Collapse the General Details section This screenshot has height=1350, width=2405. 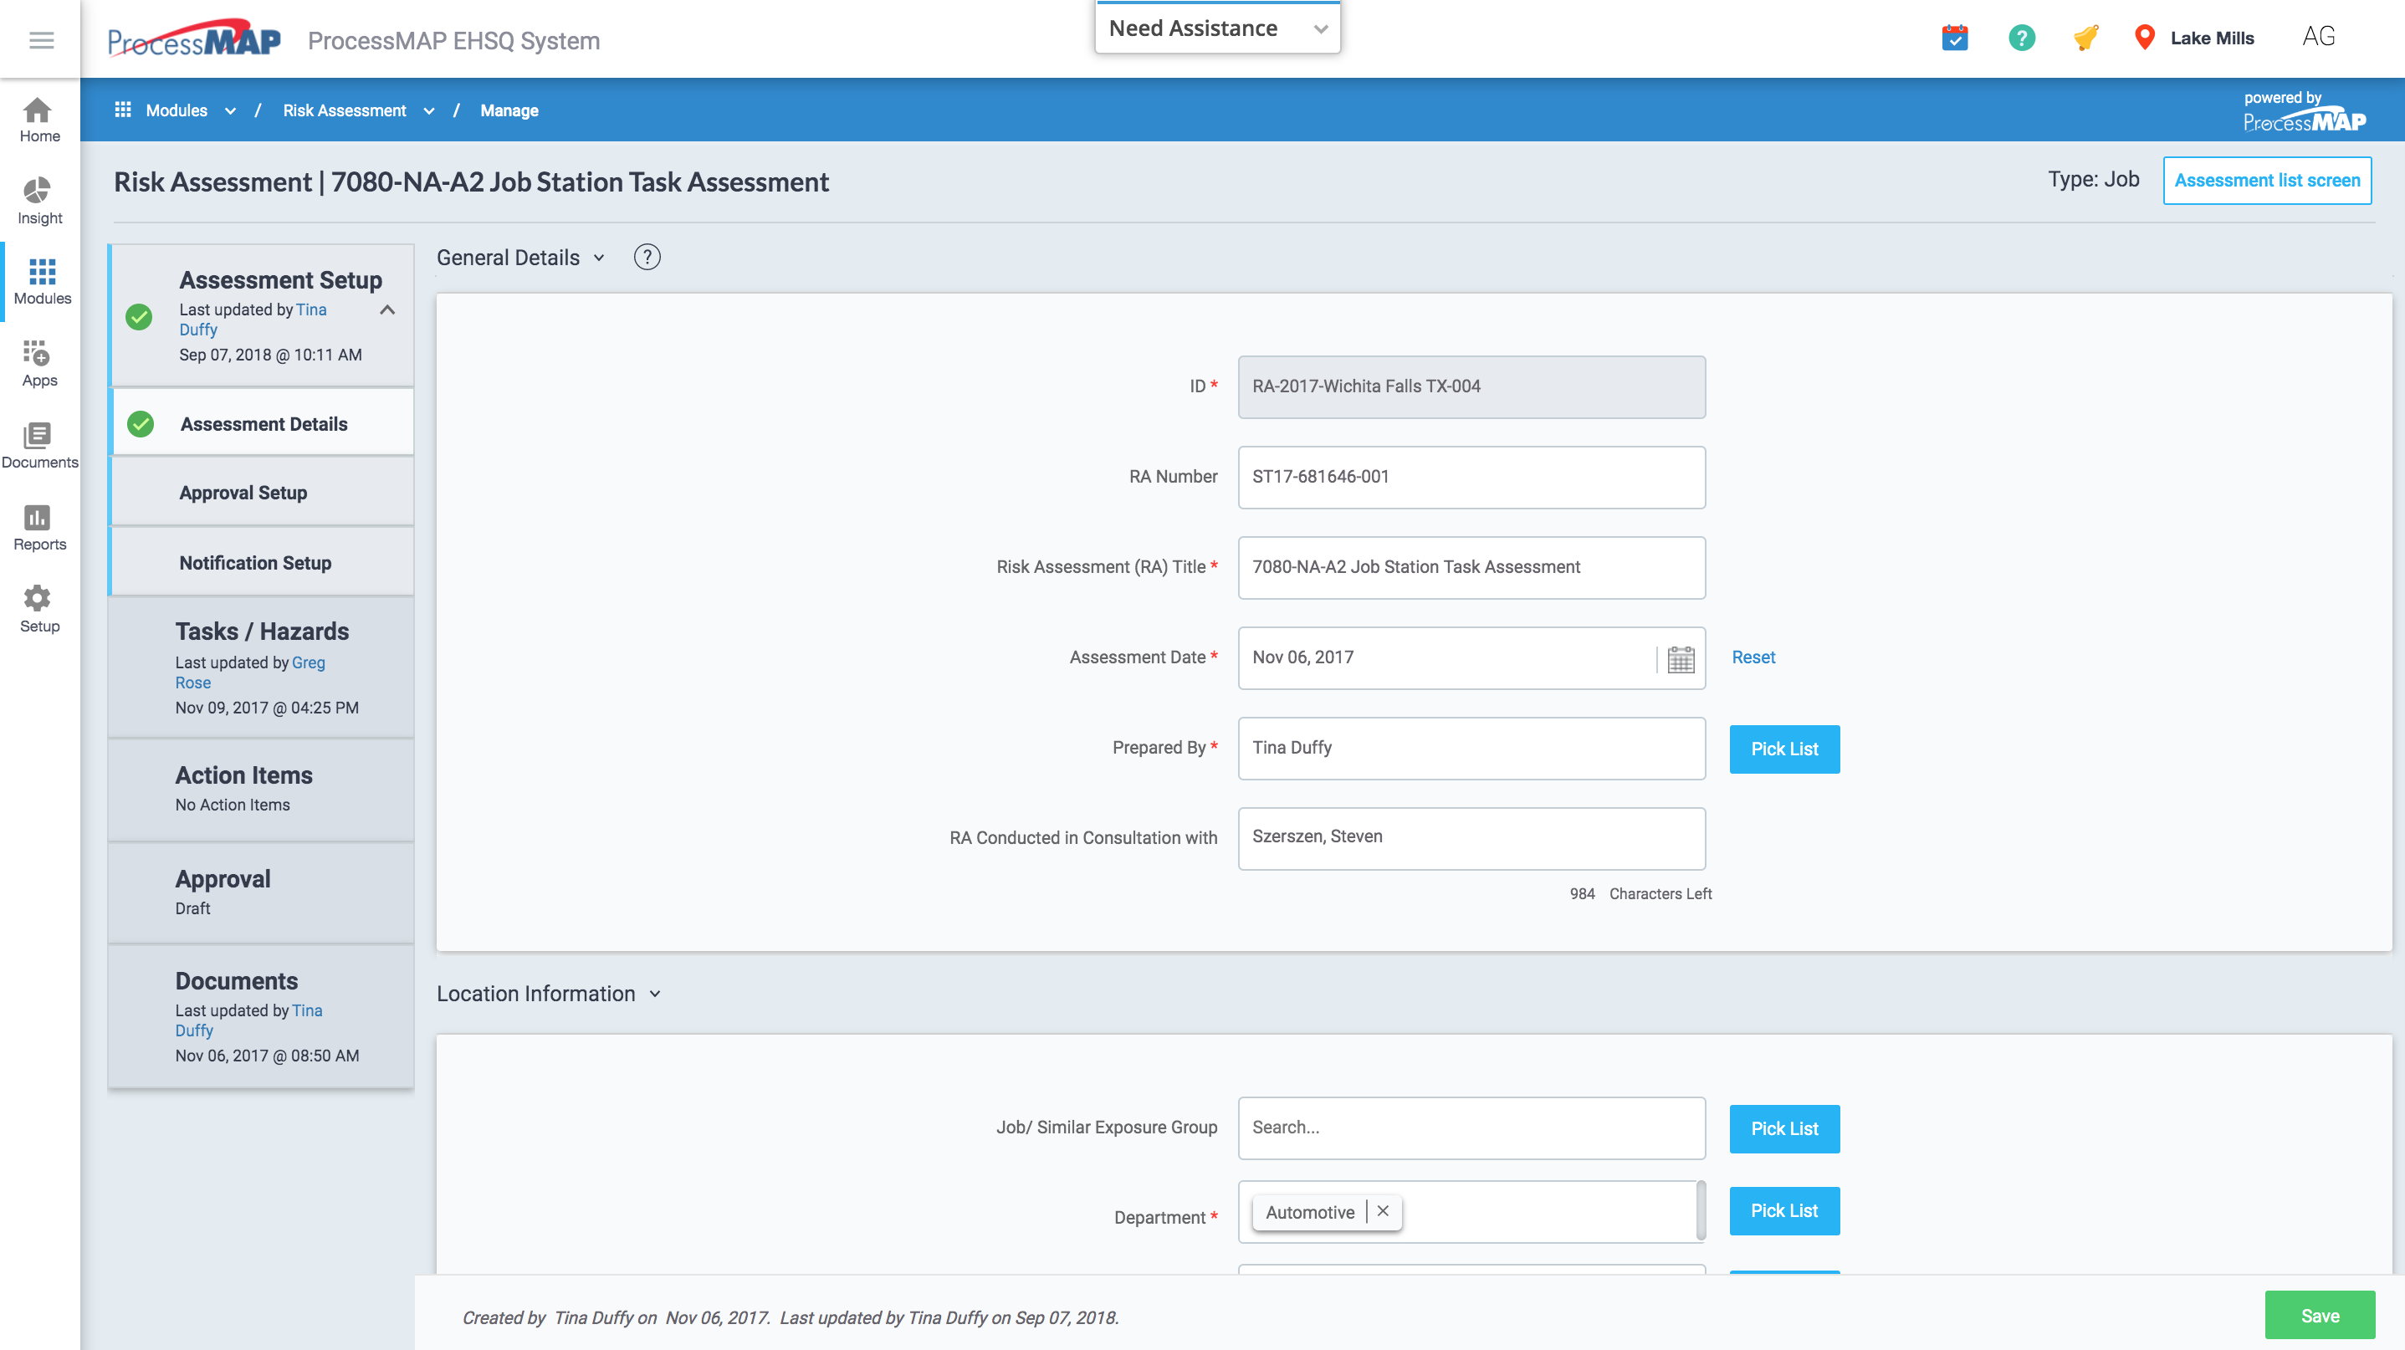(600, 258)
